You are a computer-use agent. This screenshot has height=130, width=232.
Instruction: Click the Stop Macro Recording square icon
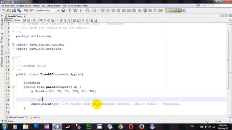tap(87, 20)
